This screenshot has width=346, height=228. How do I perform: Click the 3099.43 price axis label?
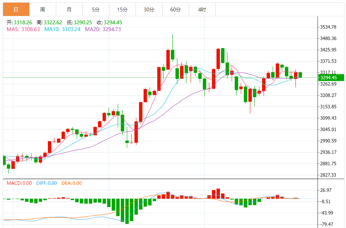(x=328, y=118)
